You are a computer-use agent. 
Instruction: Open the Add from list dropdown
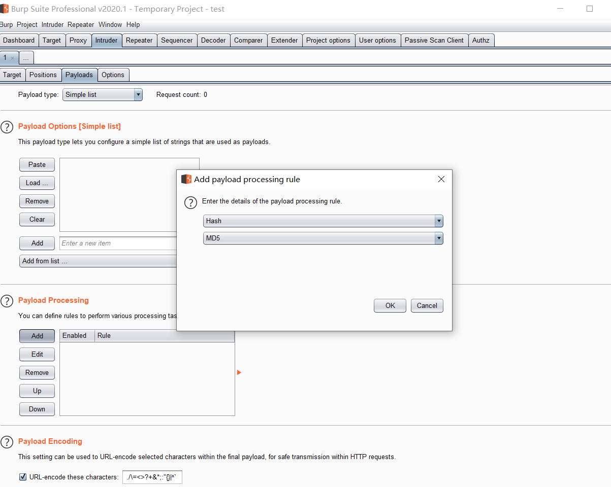(x=98, y=261)
